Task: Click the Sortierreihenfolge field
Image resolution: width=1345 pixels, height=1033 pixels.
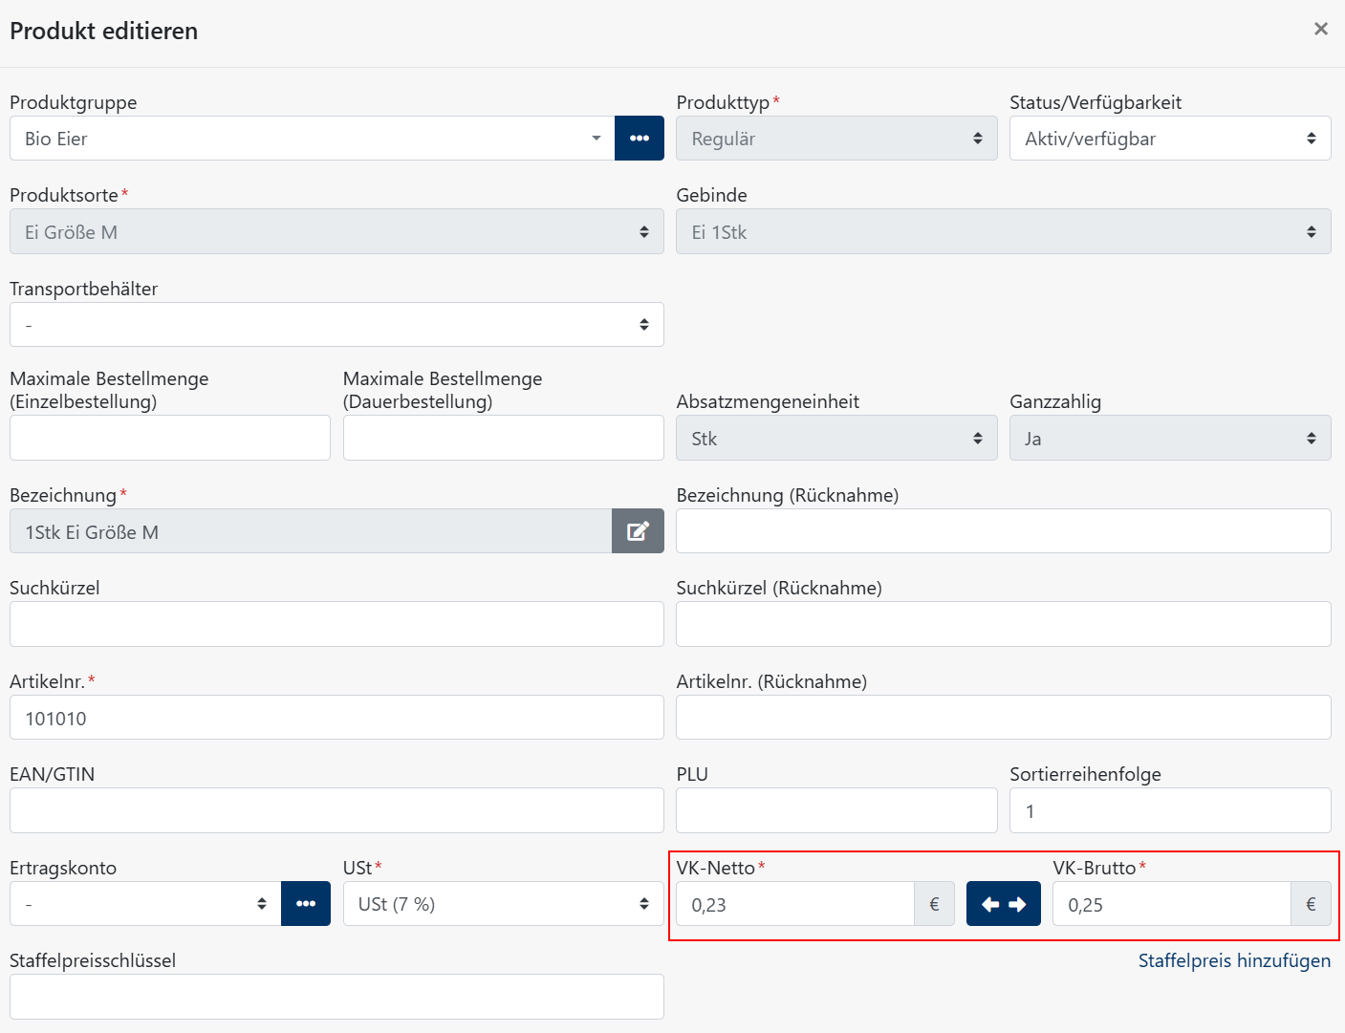Action: [1170, 810]
